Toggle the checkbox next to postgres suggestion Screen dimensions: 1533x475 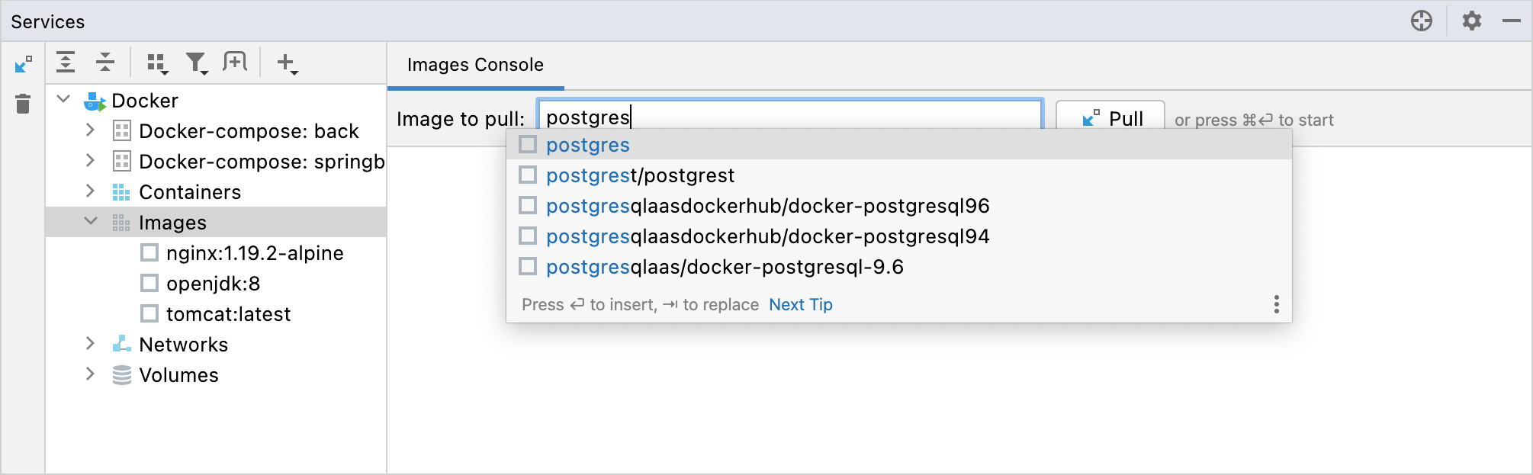[x=527, y=144]
